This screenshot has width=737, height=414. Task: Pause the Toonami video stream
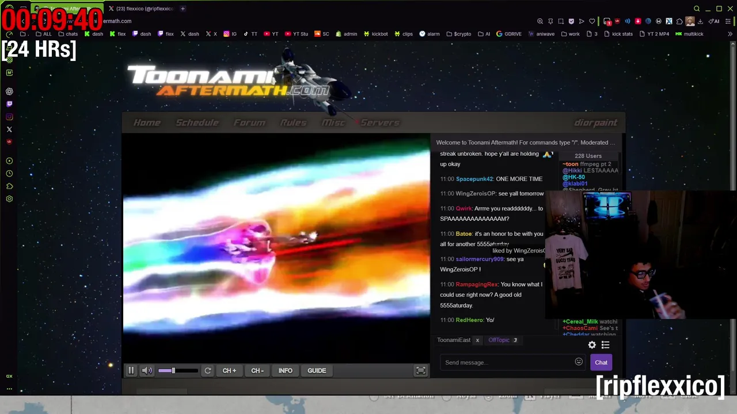click(131, 371)
